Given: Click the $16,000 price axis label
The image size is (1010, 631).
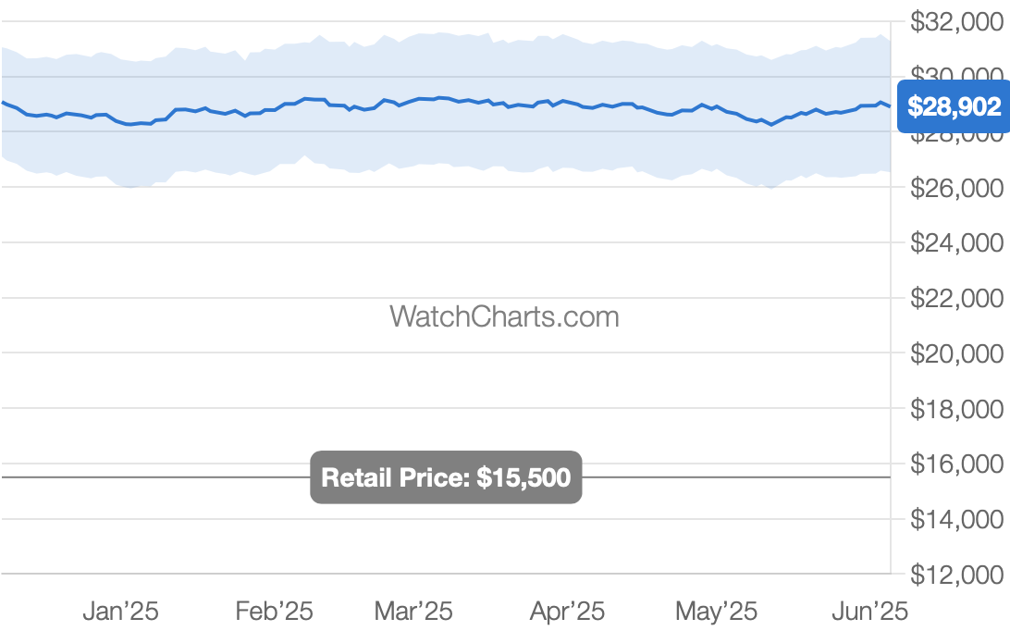Looking at the screenshot, I should [956, 464].
